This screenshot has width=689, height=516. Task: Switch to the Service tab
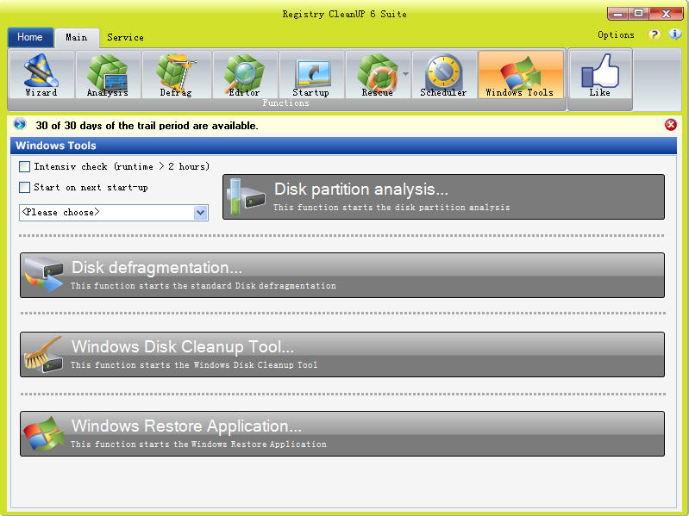125,38
